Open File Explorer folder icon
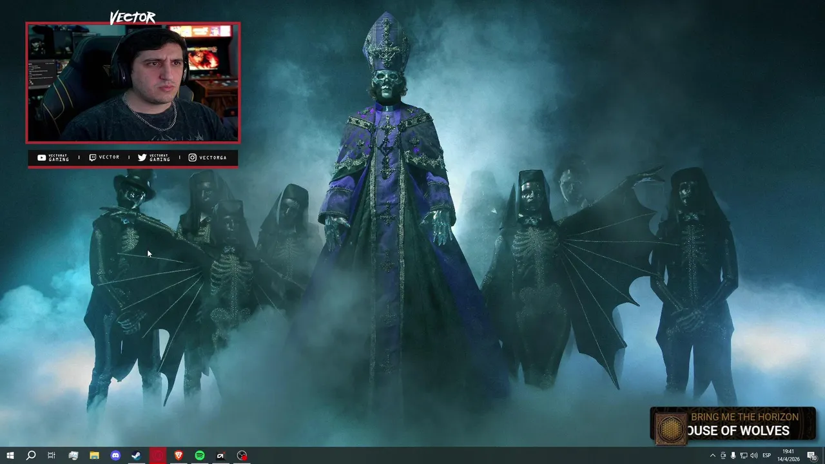 coord(94,456)
